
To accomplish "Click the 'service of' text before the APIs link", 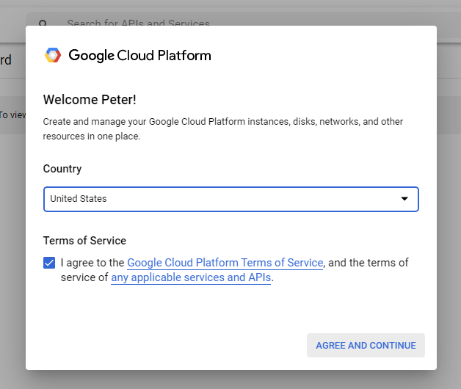I will tap(84, 278).
